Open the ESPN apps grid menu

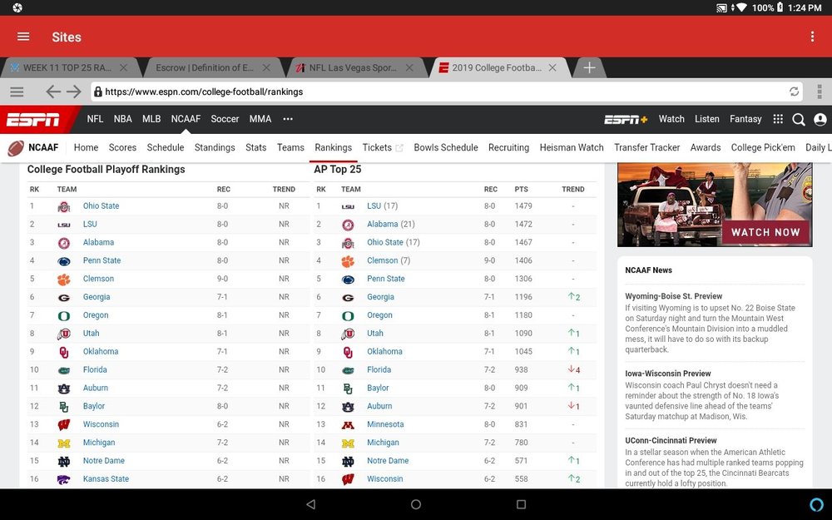[778, 119]
